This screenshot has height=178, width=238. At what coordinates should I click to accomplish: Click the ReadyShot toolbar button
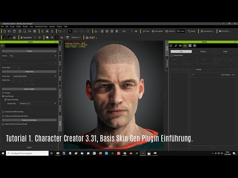[26, 38]
